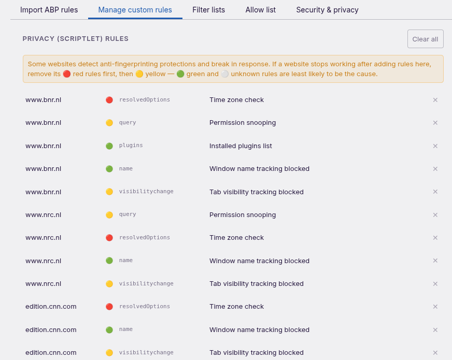Click the orange anti-fingerprinting warning banner
The height and width of the screenshot is (360, 452).
click(233, 69)
